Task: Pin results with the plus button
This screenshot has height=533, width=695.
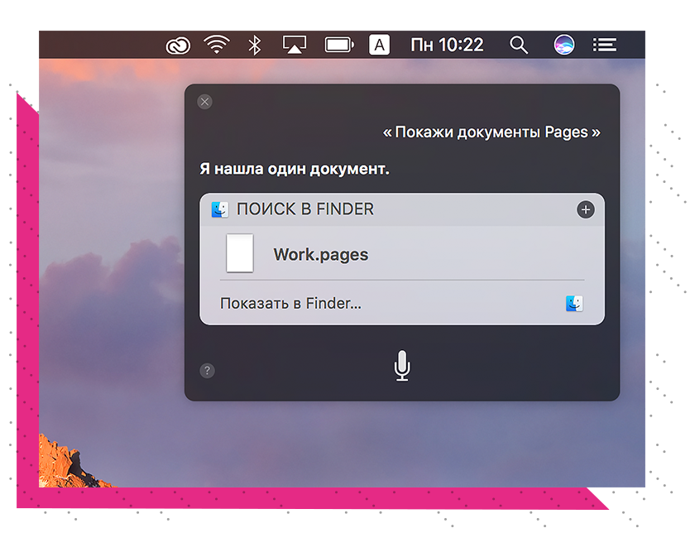Action: [x=585, y=209]
